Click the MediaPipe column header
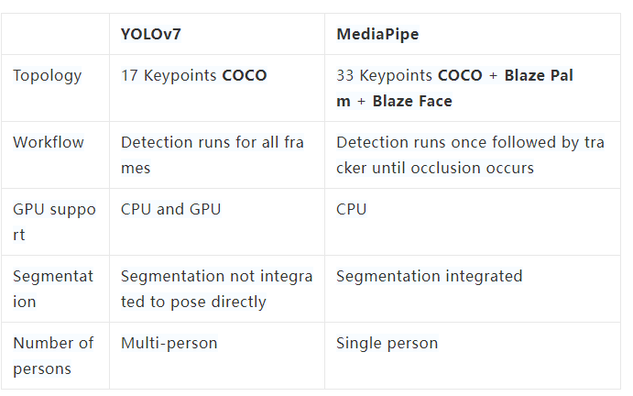 click(376, 34)
